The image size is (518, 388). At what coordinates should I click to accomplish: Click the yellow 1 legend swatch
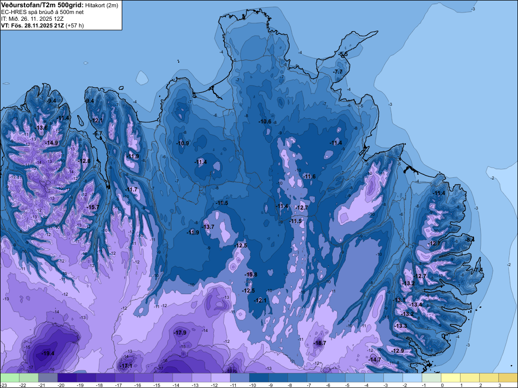pyautogui.click(x=469, y=378)
